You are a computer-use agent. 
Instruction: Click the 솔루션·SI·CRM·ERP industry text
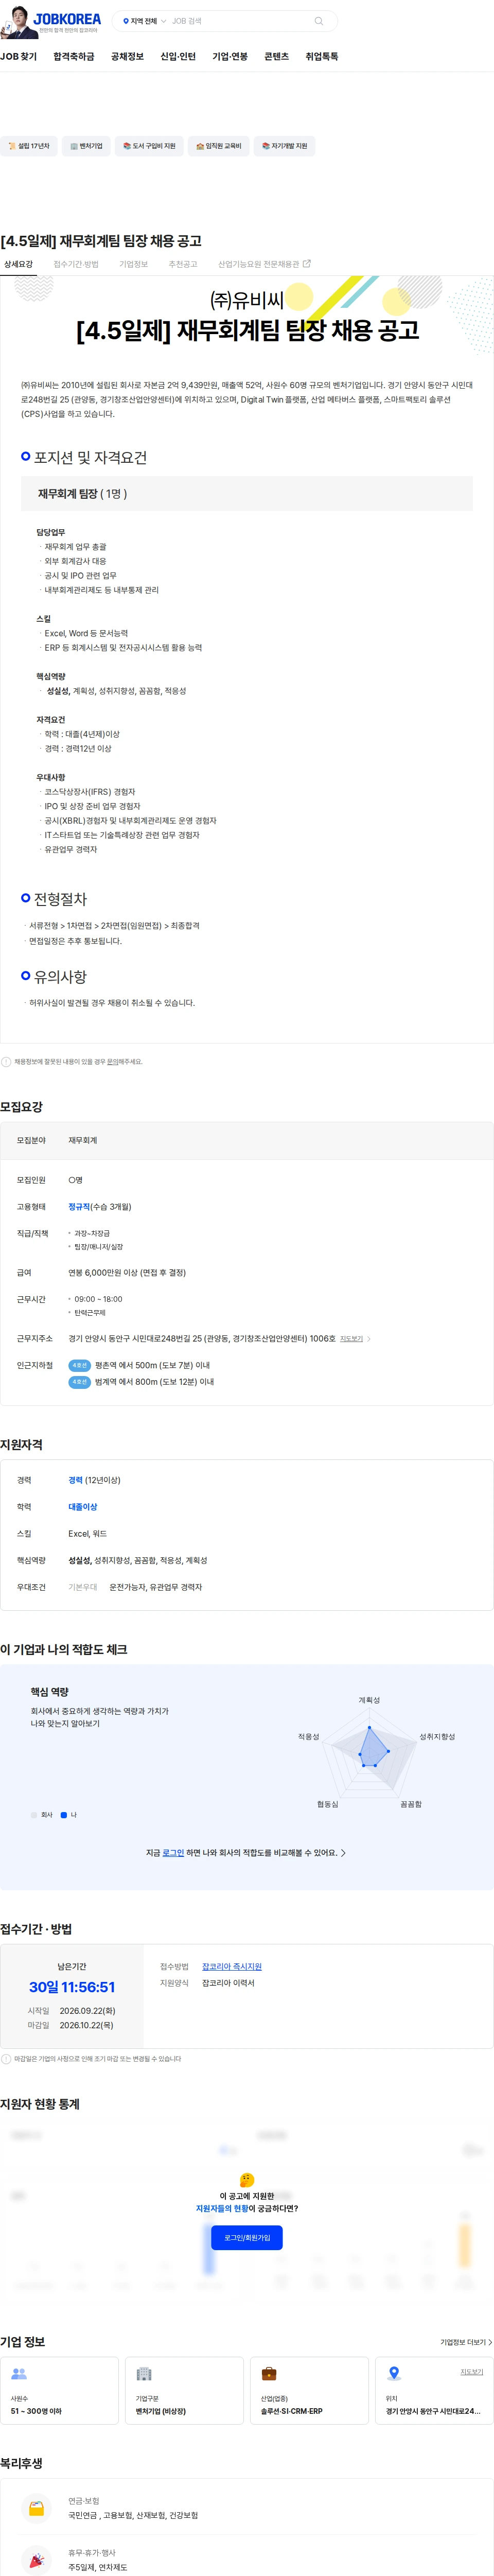tap(292, 2411)
